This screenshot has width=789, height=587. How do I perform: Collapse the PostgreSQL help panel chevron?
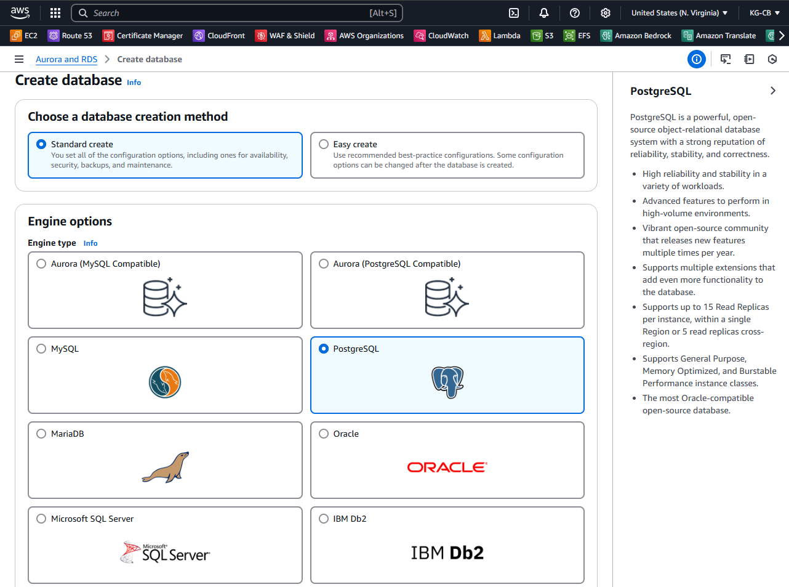(x=773, y=91)
